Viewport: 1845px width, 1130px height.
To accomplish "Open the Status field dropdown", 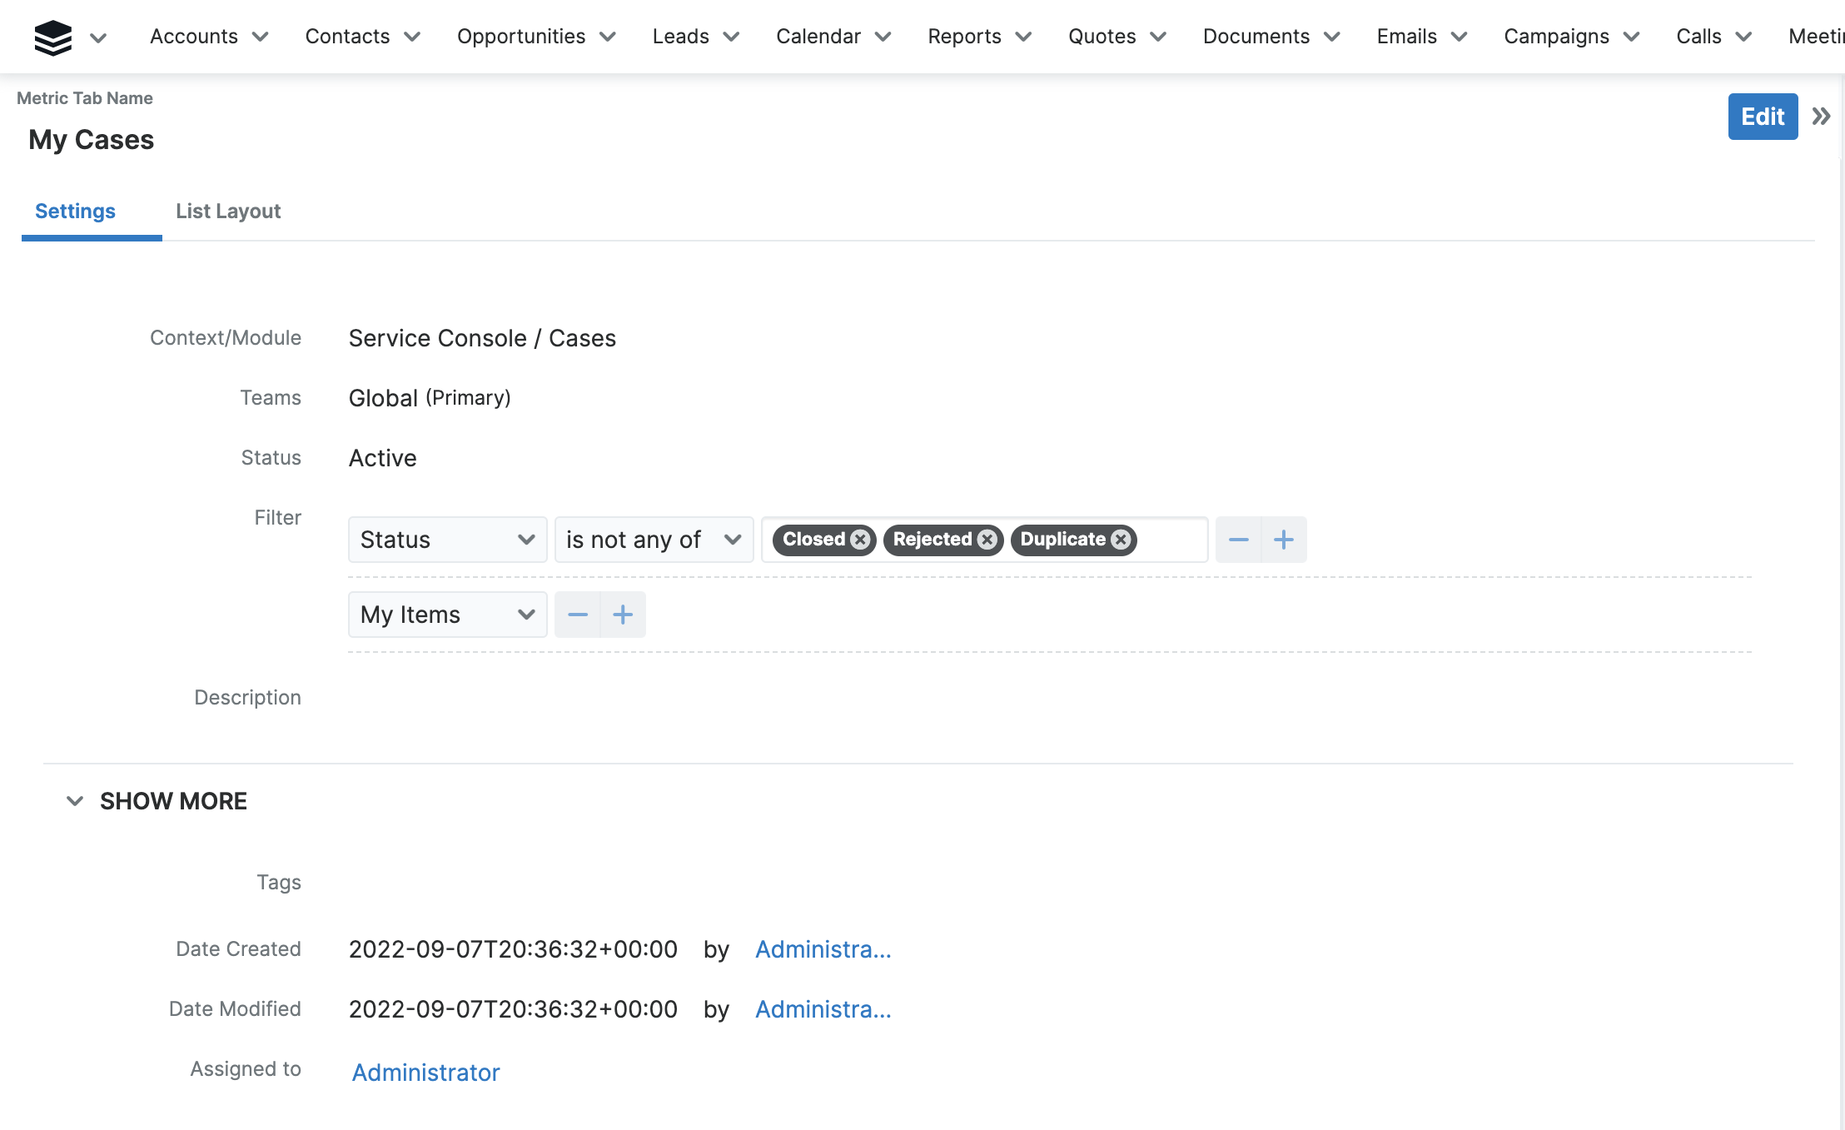I will coord(447,540).
